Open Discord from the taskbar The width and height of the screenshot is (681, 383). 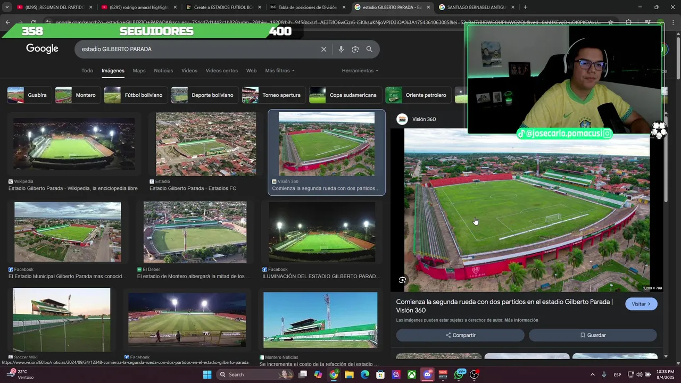click(x=427, y=374)
